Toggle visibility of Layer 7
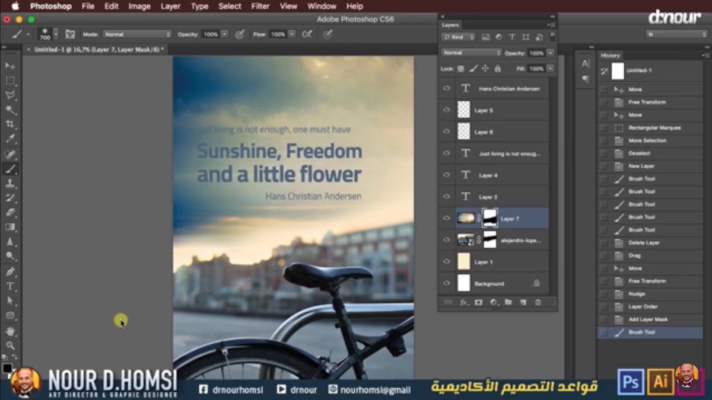This screenshot has width=712, height=400. [x=446, y=218]
